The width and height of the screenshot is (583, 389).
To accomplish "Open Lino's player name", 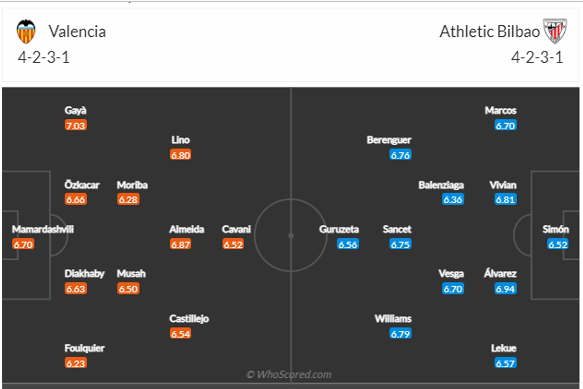I will point(180,140).
